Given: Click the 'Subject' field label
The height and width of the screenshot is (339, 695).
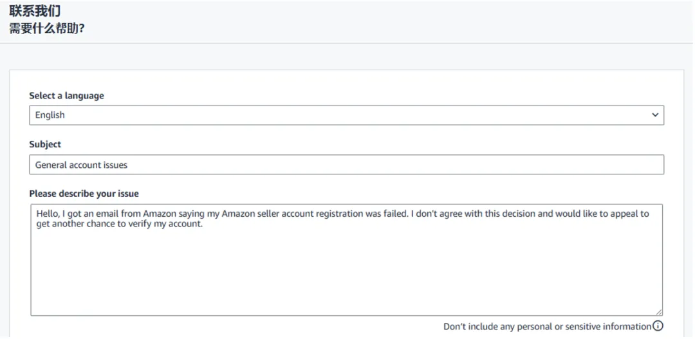Looking at the screenshot, I should click(x=45, y=144).
